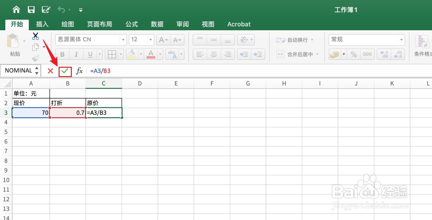Viewport: 432px width, 220px height.
Task: Save the workbook with the floppy icon
Action: click(31, 10)
